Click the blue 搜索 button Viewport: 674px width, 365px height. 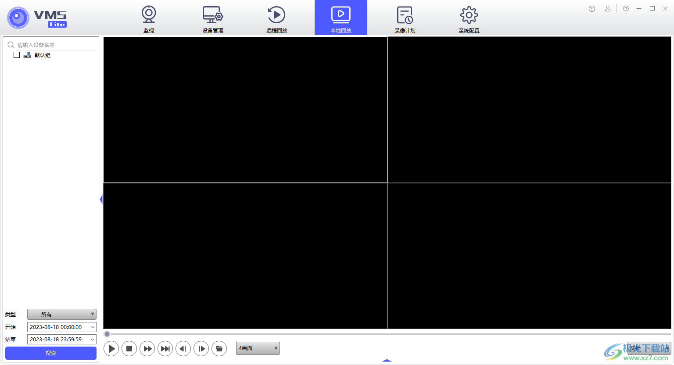pyautogui.click(x=51, y=353)
